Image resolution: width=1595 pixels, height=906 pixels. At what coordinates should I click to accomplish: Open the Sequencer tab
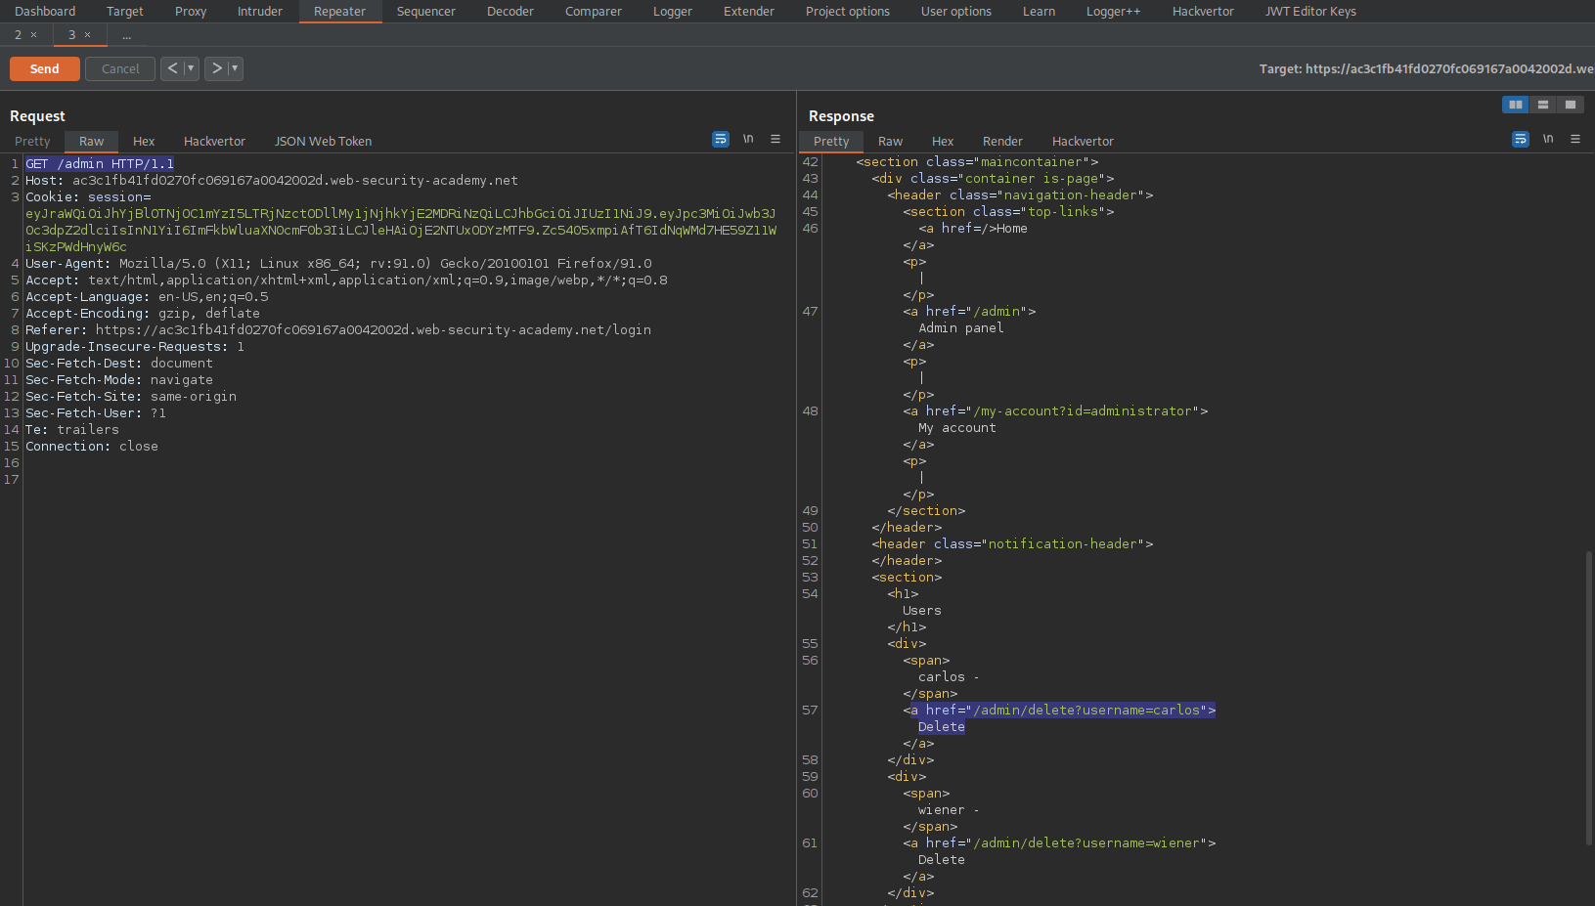[426, 12]
